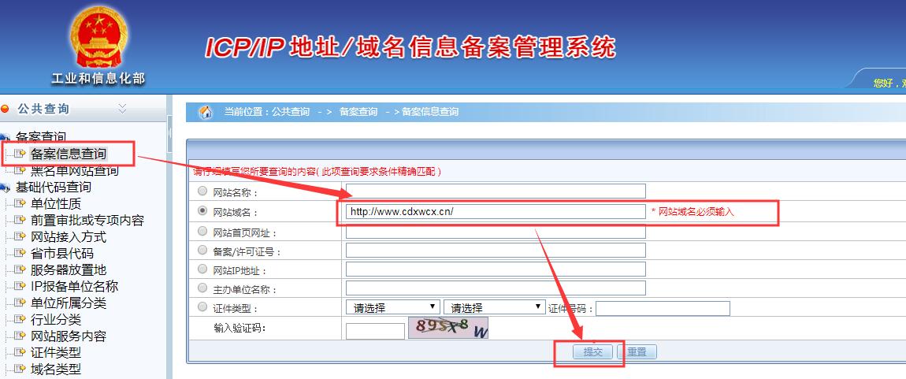906x379 pixels.
Task: Open 单位性质 code lookup
Action: point(55,203)
